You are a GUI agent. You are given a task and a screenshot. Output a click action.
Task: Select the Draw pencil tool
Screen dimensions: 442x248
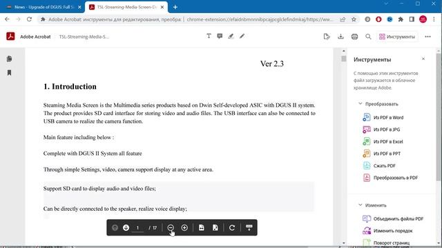(242, 36)
